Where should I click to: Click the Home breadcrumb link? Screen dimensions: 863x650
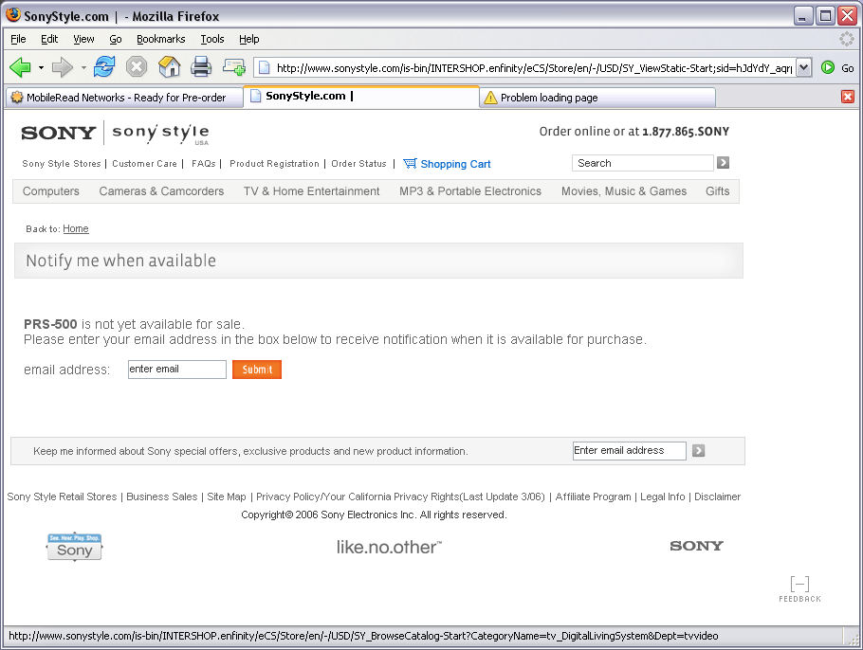[76, 228]
